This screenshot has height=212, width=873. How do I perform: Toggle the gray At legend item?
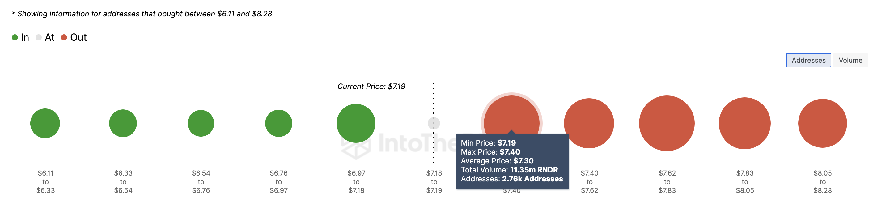pyautogui.click(x=45, y=37)
